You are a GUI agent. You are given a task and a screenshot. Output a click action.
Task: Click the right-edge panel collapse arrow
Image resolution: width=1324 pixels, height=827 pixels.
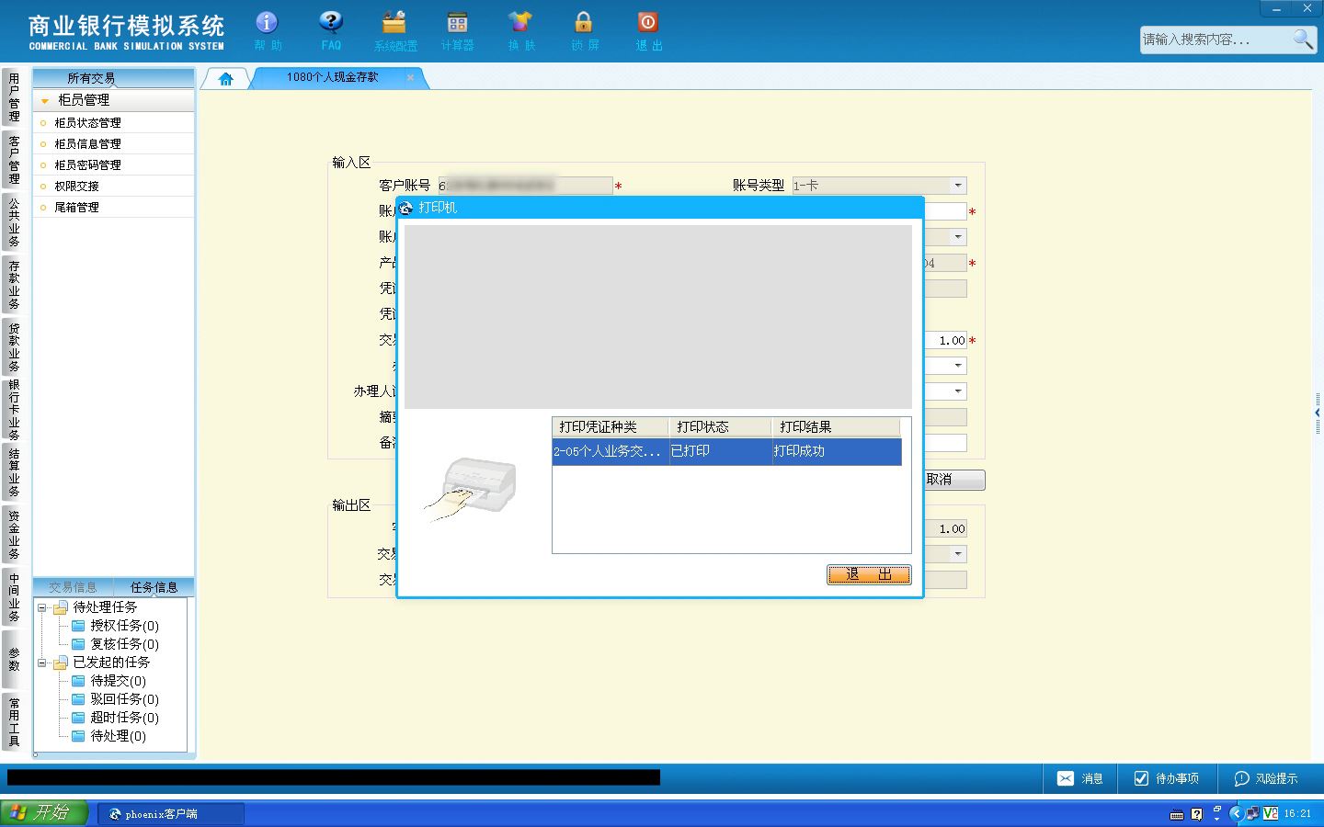click(1318, 413)
